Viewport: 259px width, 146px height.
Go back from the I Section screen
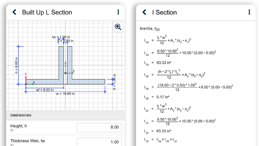pyautogui.click(x=144, y=12)
